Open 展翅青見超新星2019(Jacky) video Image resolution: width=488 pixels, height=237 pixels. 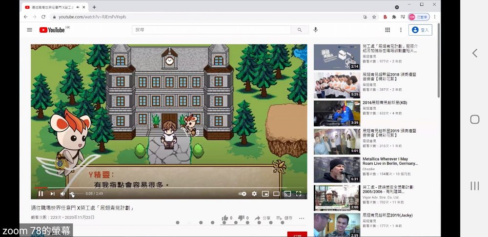coord(388,215)
